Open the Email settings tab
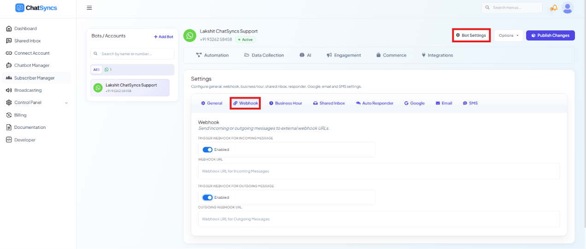Screen dimensions: 586x249 coord(444,103)
